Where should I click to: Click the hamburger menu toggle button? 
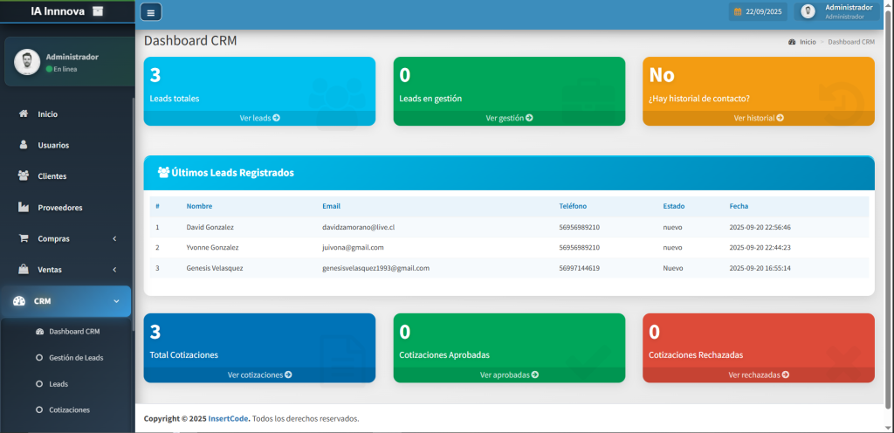tap(151, 12)
